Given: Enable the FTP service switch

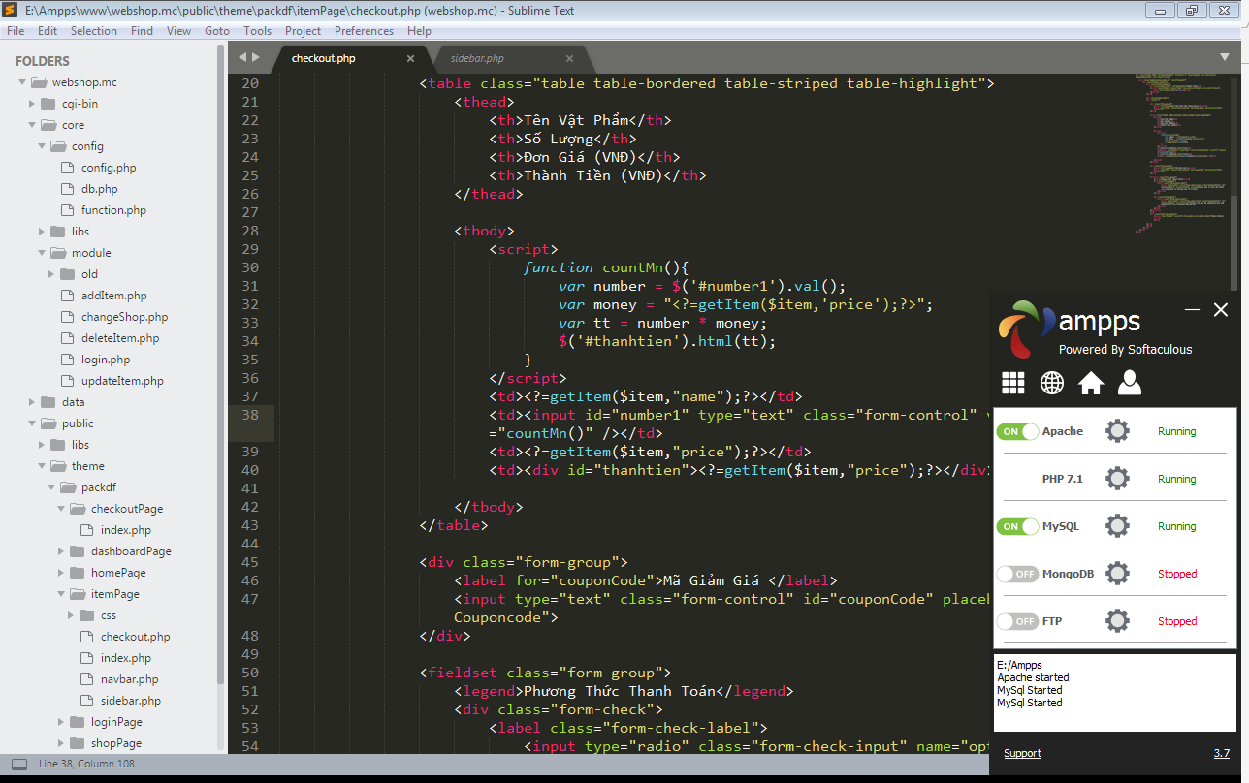Looking at the screenshot, I should 1017,621.
